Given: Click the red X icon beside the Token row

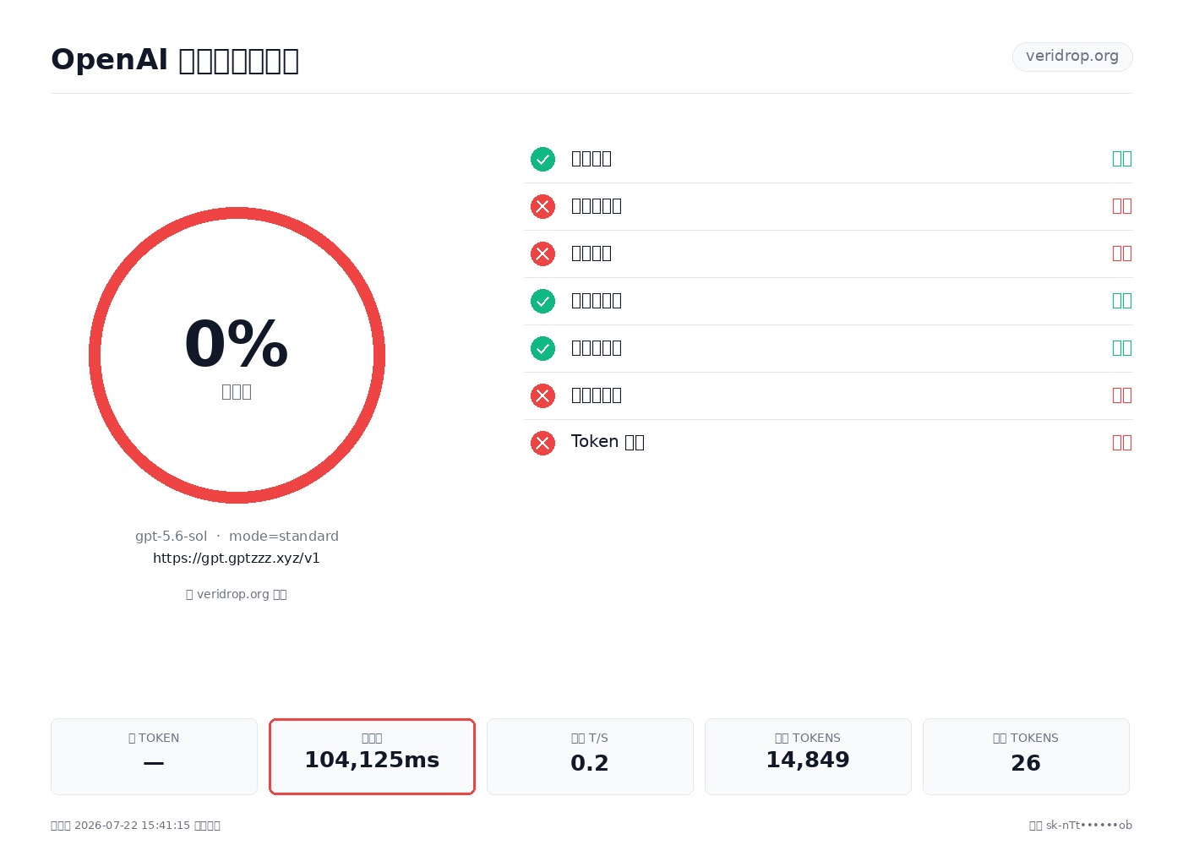Looking at the screenshot, I should (x=542, y=443).
